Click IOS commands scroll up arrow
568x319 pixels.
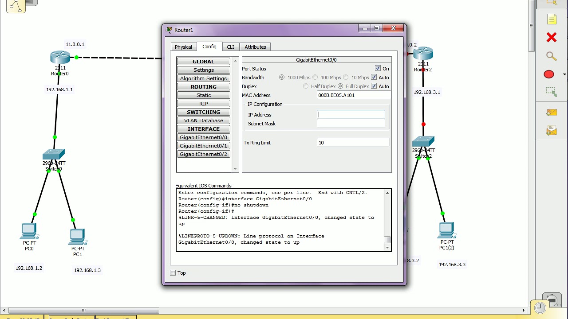(388, 193)
